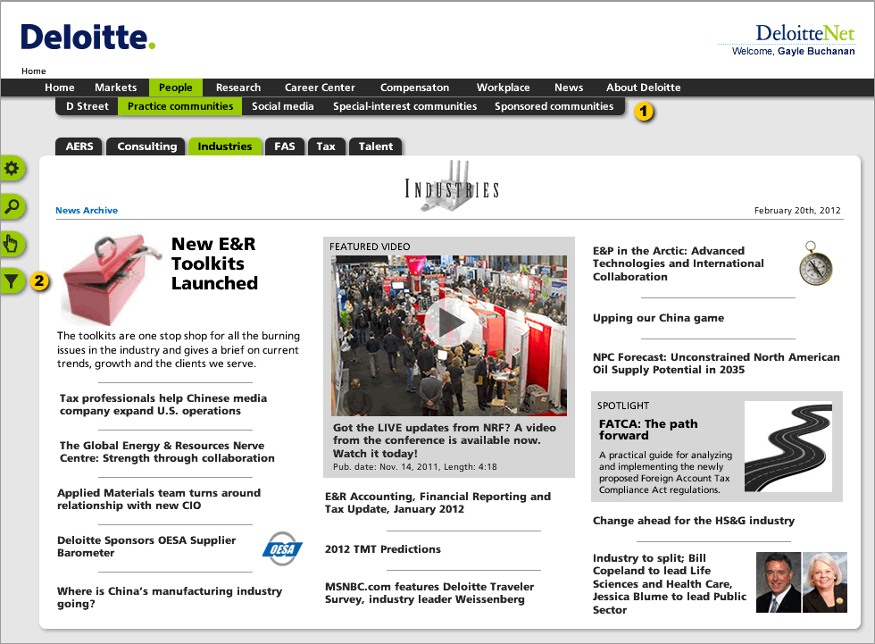Click Jessica Blume's portrait photo
Viewport: 875px width, 644px height.
point(825,582)
